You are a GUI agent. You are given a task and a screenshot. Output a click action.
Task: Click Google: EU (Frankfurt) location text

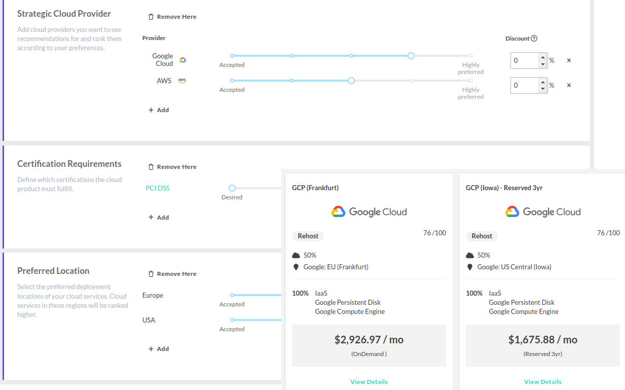point(336,267)
